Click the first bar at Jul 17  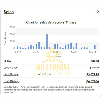tap(18, 48)
